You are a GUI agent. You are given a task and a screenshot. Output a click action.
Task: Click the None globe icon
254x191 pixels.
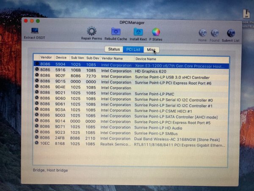203,33
